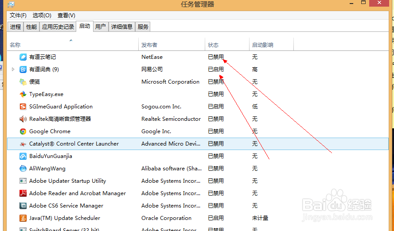Open the 选项(O) menu
This screenshot has width=394, height=231.
click(x=42, y=15)
